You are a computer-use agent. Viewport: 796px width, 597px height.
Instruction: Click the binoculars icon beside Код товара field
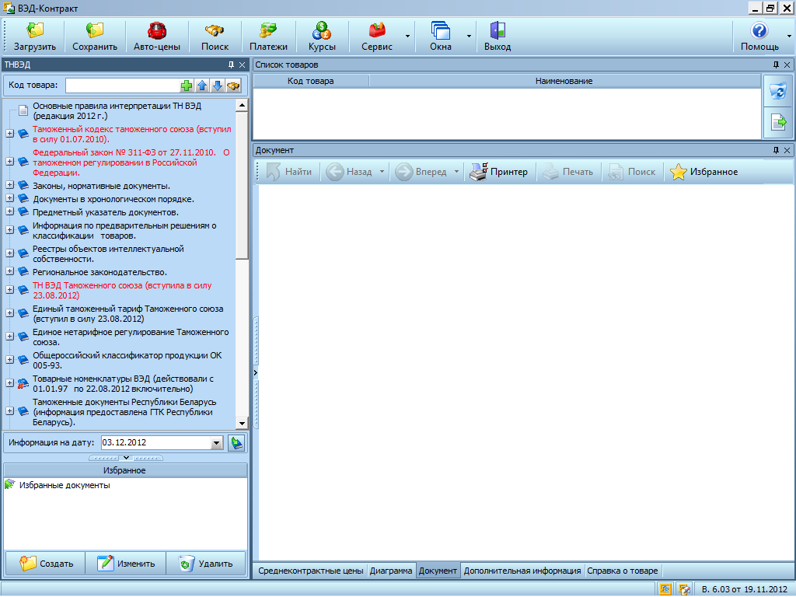233,86
